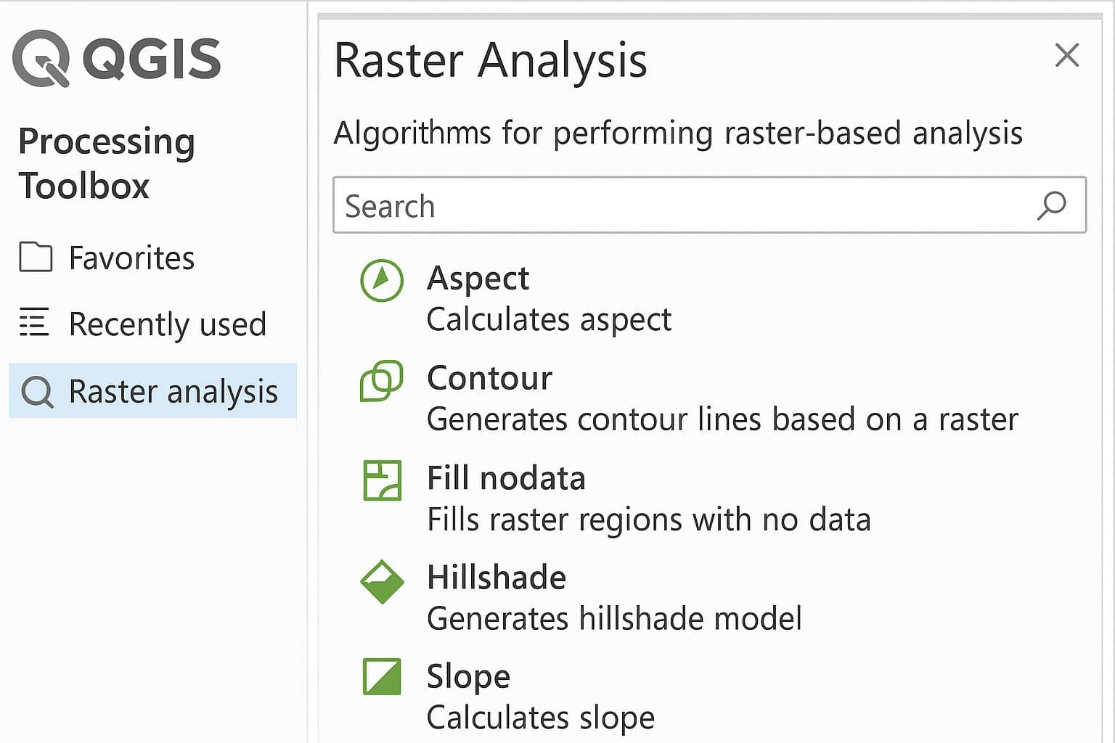This screenshot has width=1115, height=743.
Task: Open the Raster analysis sidebar entry
Action: click(x=173, y=392)
